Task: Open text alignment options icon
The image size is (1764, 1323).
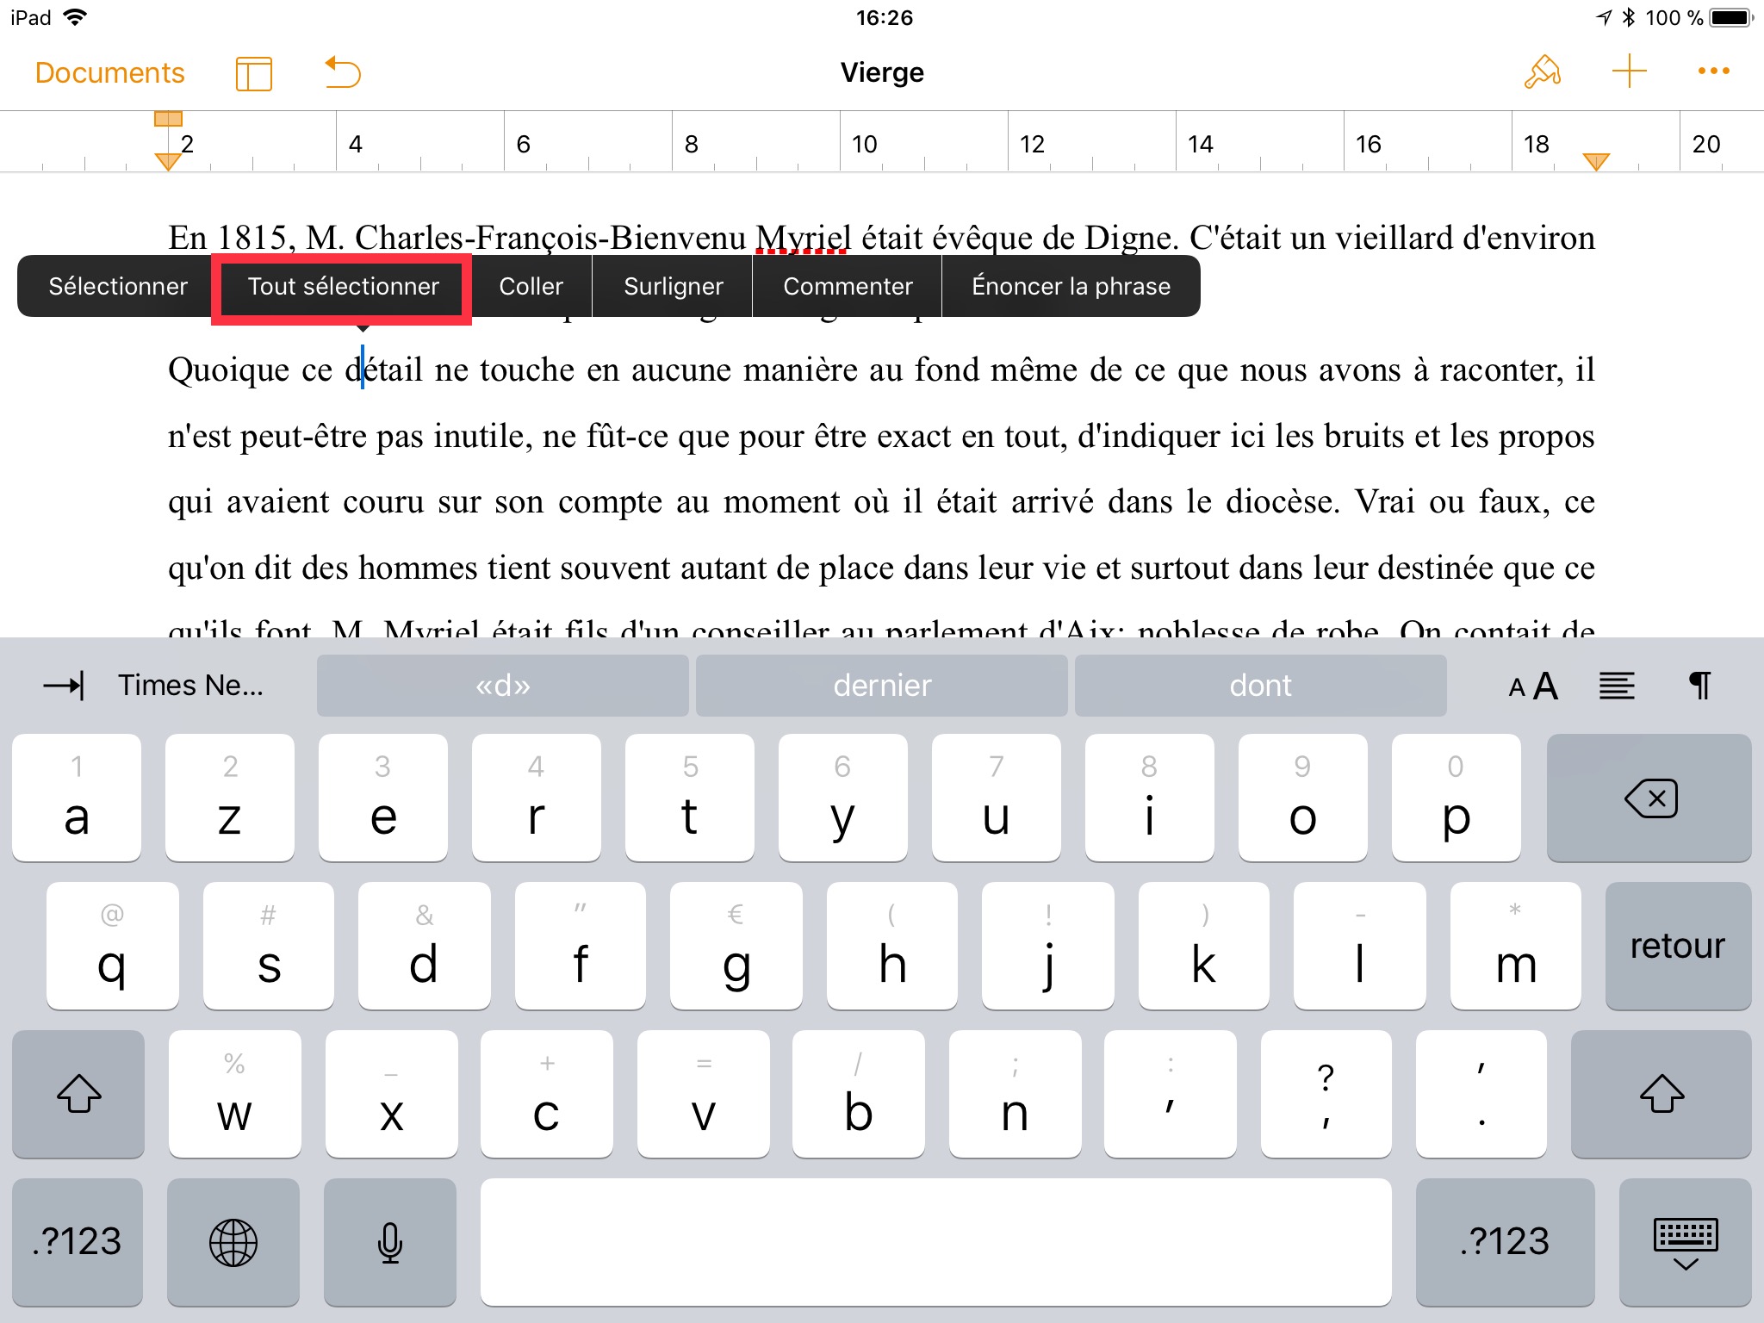Action: (1617, 686)
